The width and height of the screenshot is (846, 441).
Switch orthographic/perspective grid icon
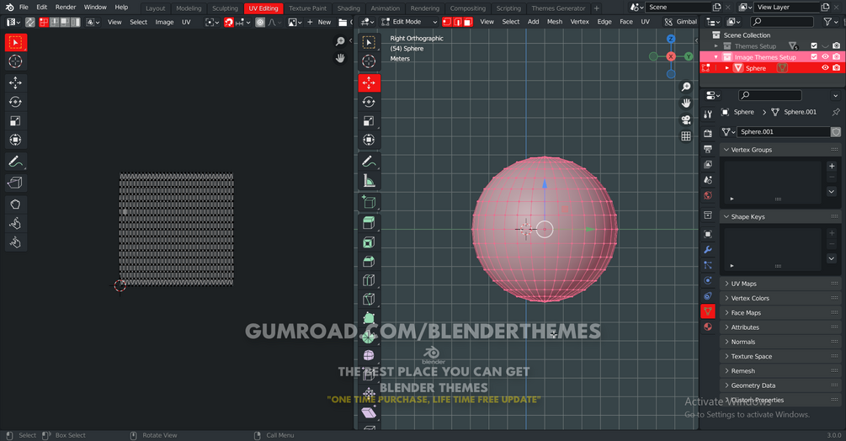(x=686, y=135)
